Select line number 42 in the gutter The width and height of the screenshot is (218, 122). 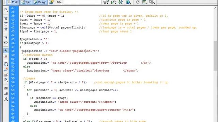[13, 27]
